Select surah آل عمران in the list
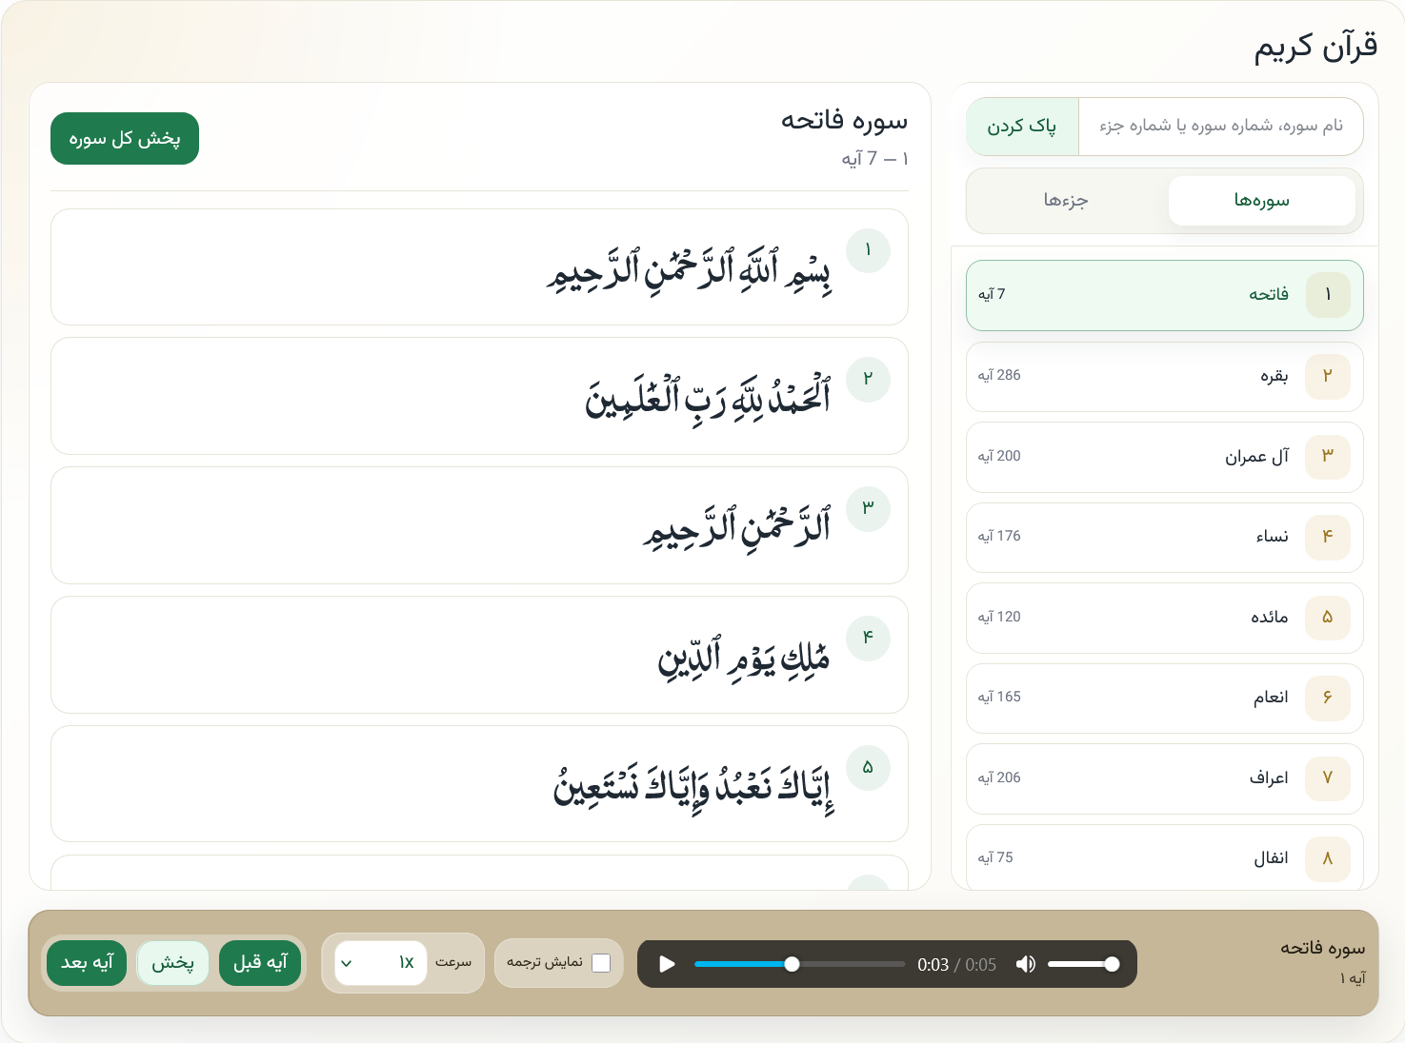Viewport: 1405px width, 1043px height. tap(1165, 458)
